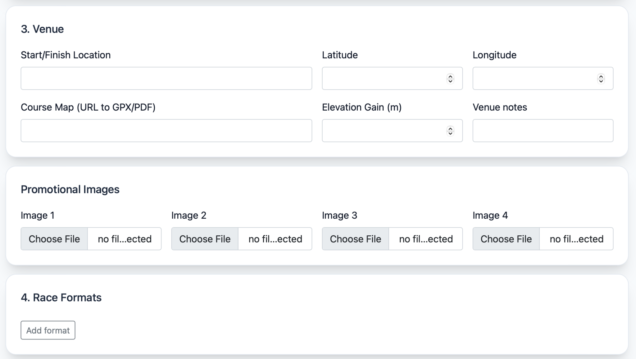Click the Start/Finish Location text field

(x=166, y=78)
